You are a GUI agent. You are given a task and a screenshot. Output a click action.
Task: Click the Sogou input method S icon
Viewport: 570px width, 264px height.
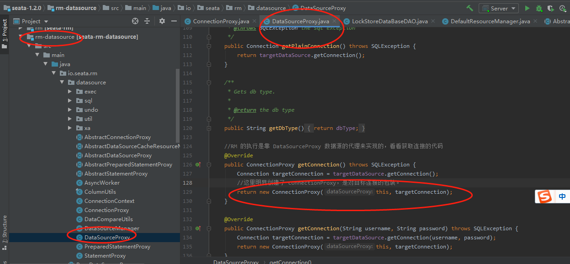[x=544, y=197]
